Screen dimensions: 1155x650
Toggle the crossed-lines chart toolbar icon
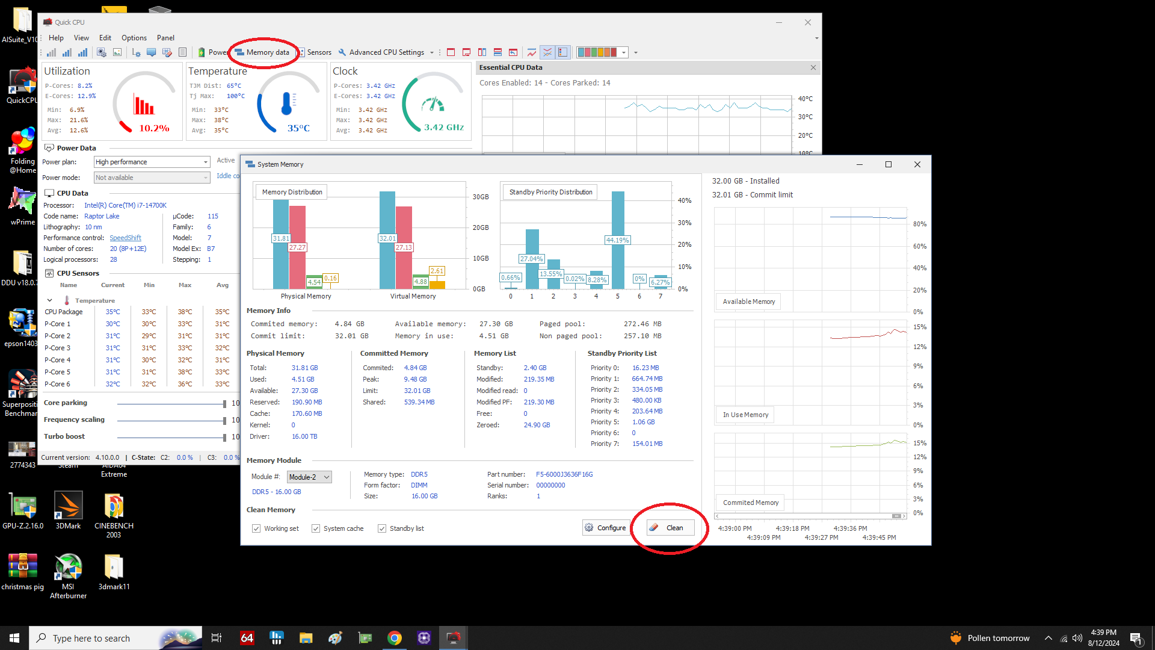coord(547,52)
